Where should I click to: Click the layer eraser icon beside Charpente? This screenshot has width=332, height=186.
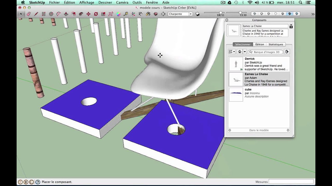(x=198, y=14)
